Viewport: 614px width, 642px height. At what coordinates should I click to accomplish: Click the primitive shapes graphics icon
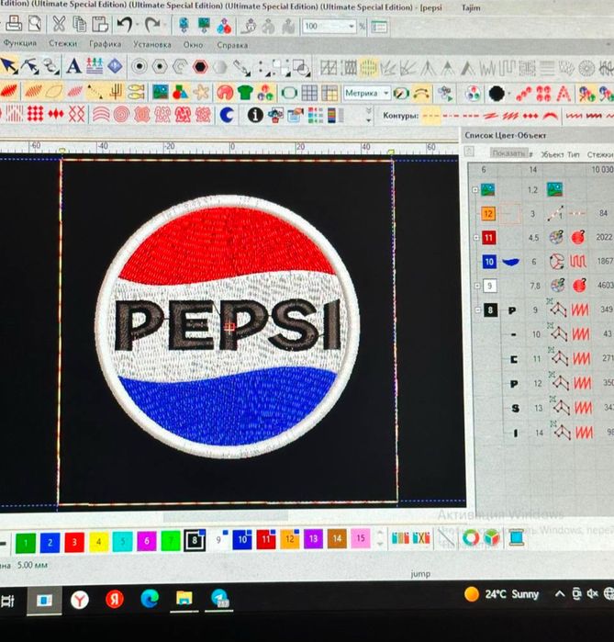180,93
